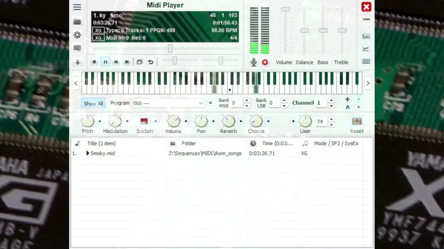Toggle the Sustain pedal switch
Screen dimensions: 444x249
click(x=144, y=121)
